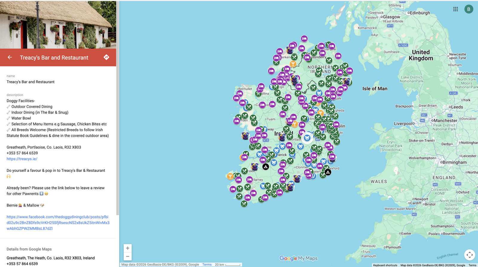Click the selected blue dog marker near Portlaoise
The height and width of the screenshot is (267, 478).
(307, 138)
